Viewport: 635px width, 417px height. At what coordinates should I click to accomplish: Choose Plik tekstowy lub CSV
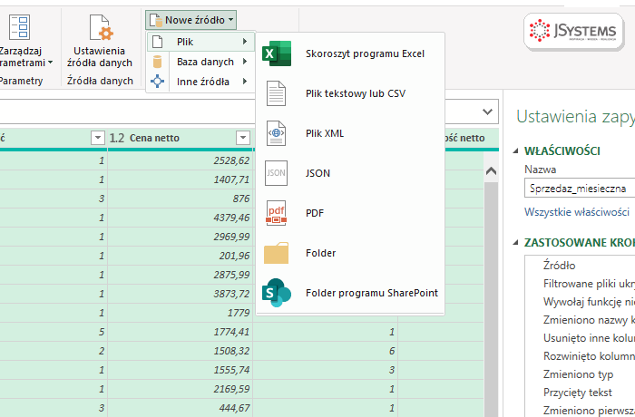(x=350, y=93)
